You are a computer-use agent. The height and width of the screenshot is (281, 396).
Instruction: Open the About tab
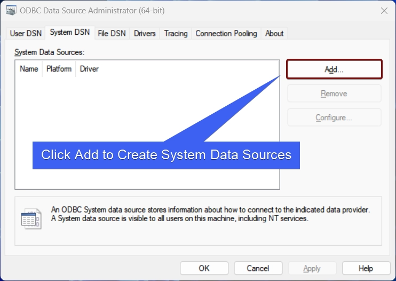point(274,33)
